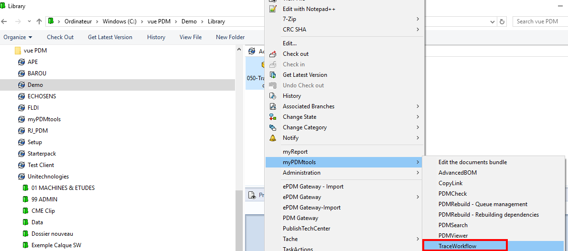Click the Search vue PDM field
Screen dimensions: 568x251
click(x=540, y=21)
